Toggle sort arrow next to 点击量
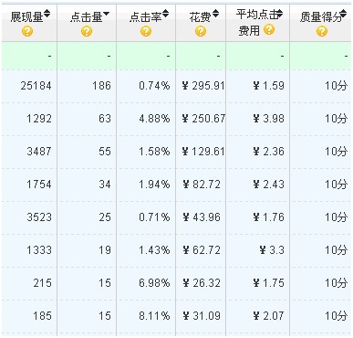The image size is (353, 338). tap(106, 14)
